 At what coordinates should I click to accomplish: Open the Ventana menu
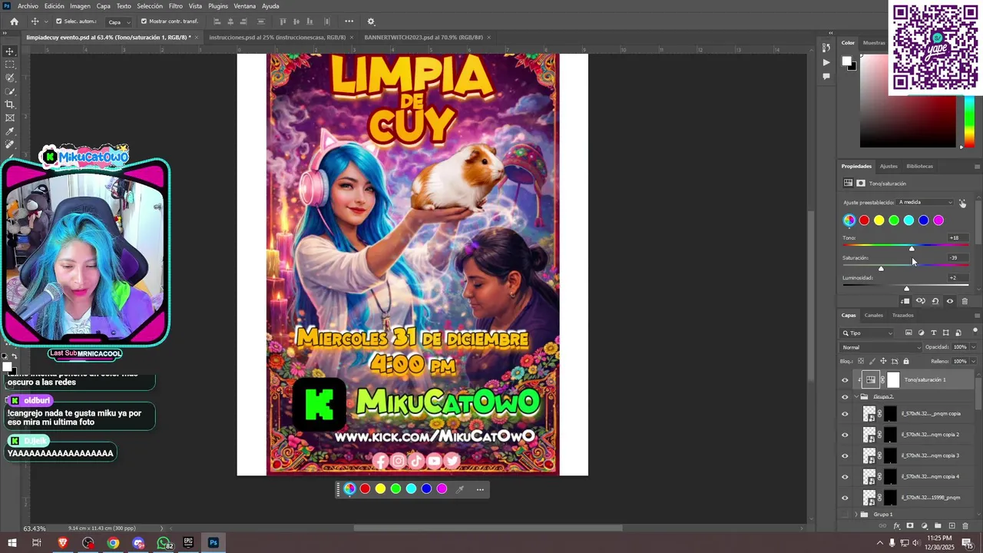point(245,6)
